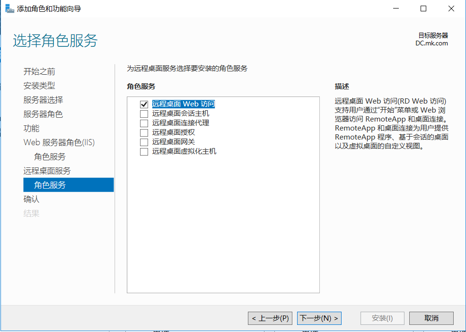
Task: Navigate to the 功能 step
Action: (x=32, y=128)
